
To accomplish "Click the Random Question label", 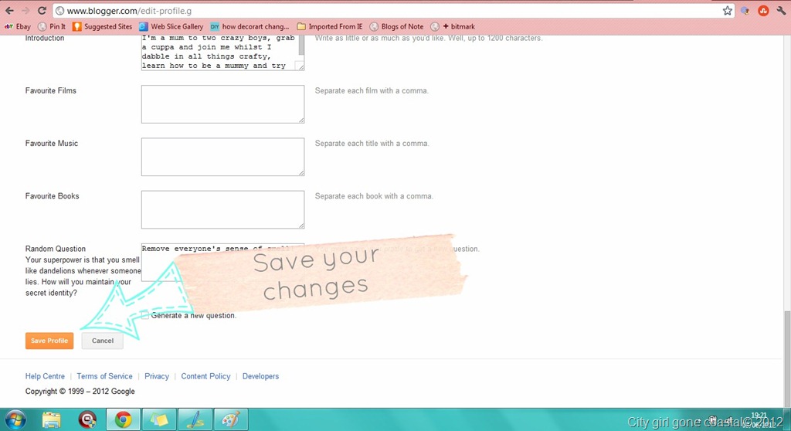I will (x=56, y=249).
